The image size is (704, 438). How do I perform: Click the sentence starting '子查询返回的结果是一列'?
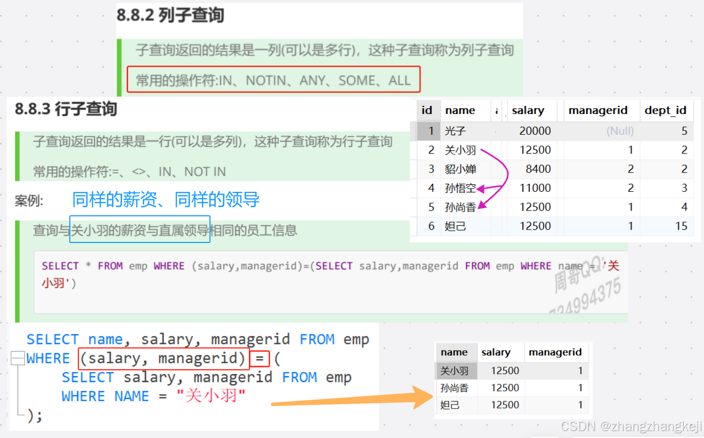pyautogui.click(x=325, y=51)
